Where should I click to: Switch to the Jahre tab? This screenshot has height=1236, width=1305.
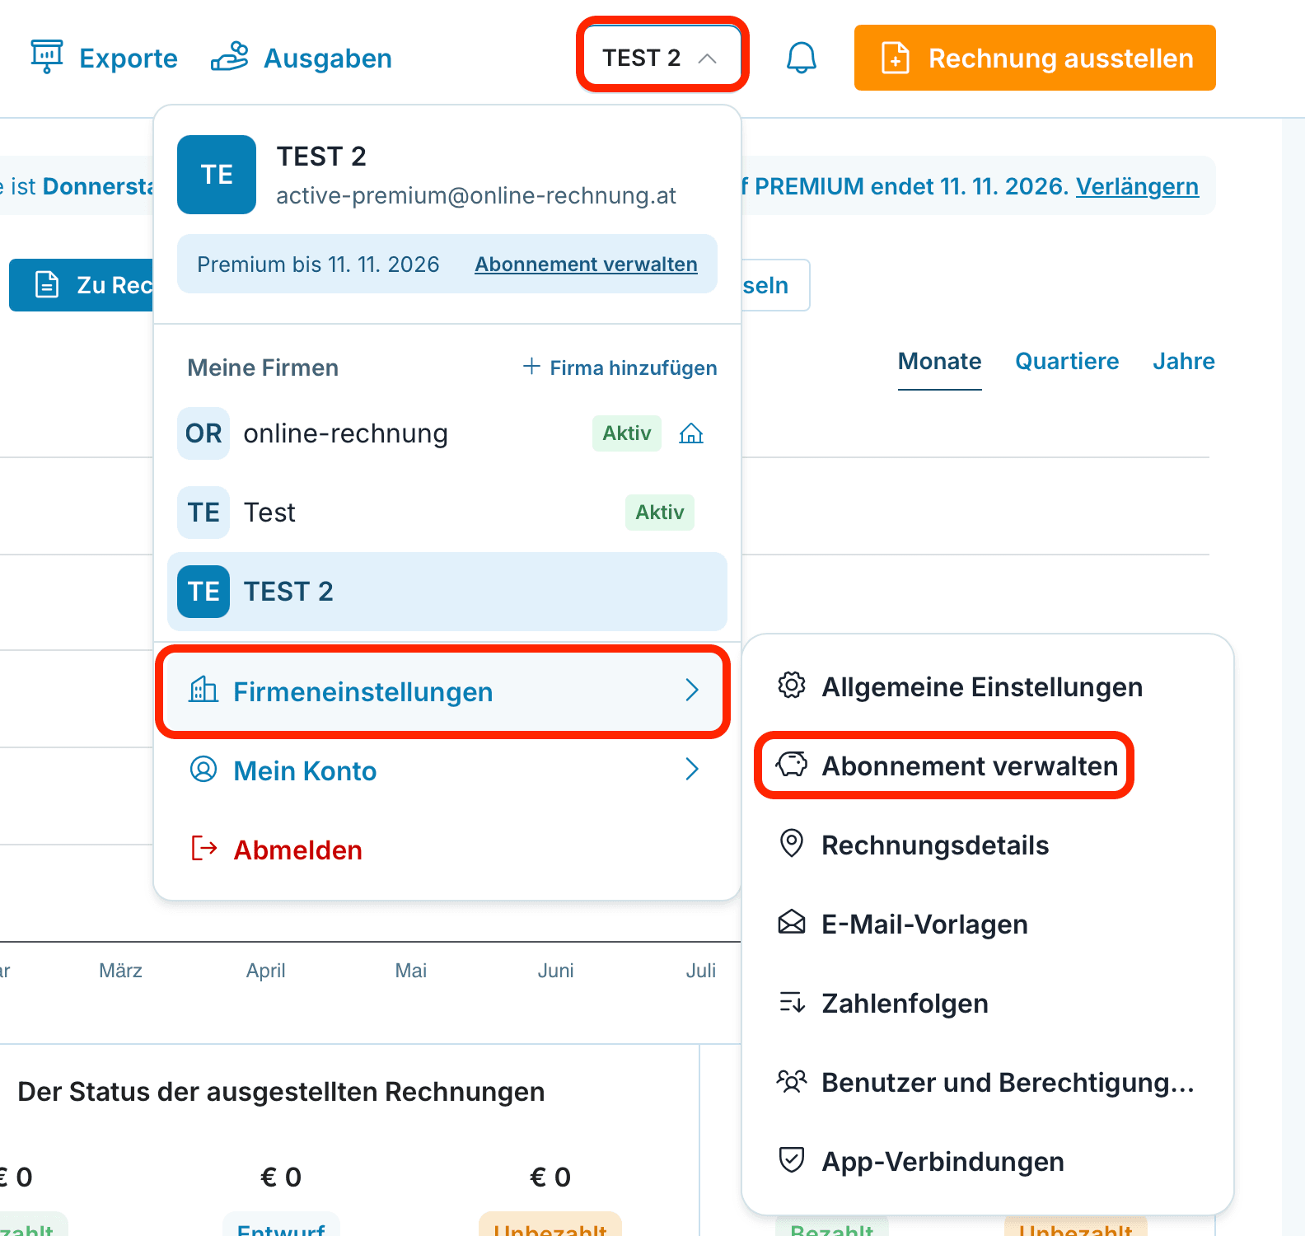click(x=1184, y=362)
